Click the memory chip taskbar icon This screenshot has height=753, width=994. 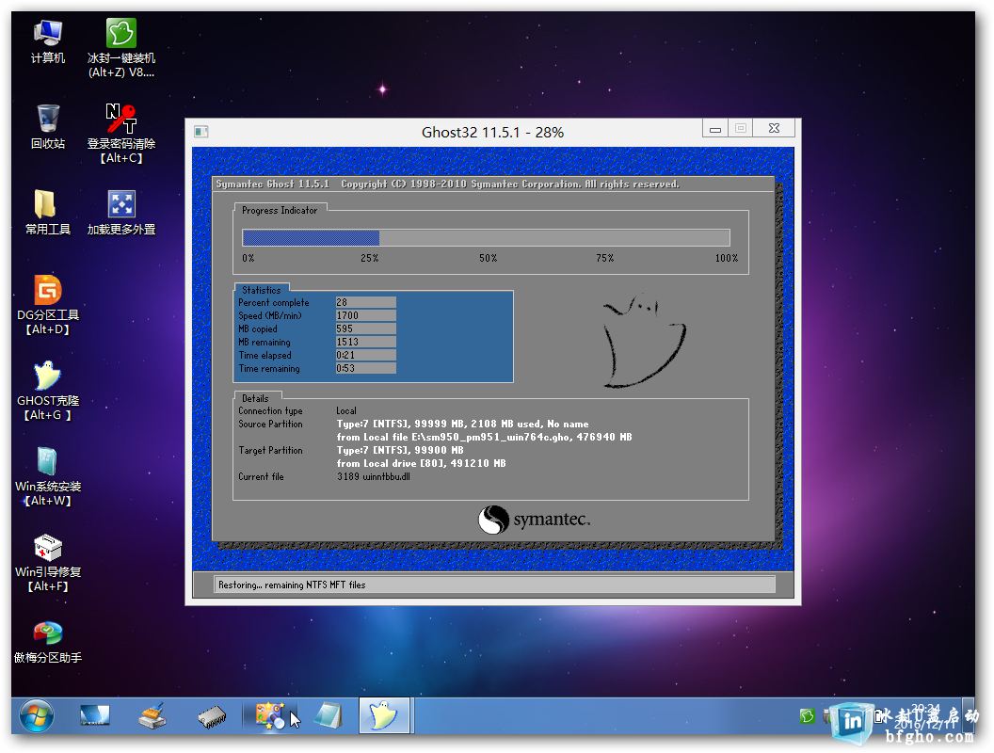pos(212,717)
